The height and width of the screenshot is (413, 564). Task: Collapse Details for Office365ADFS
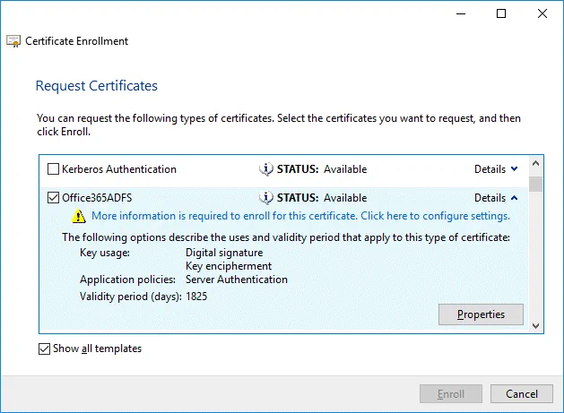pos(496,198)
